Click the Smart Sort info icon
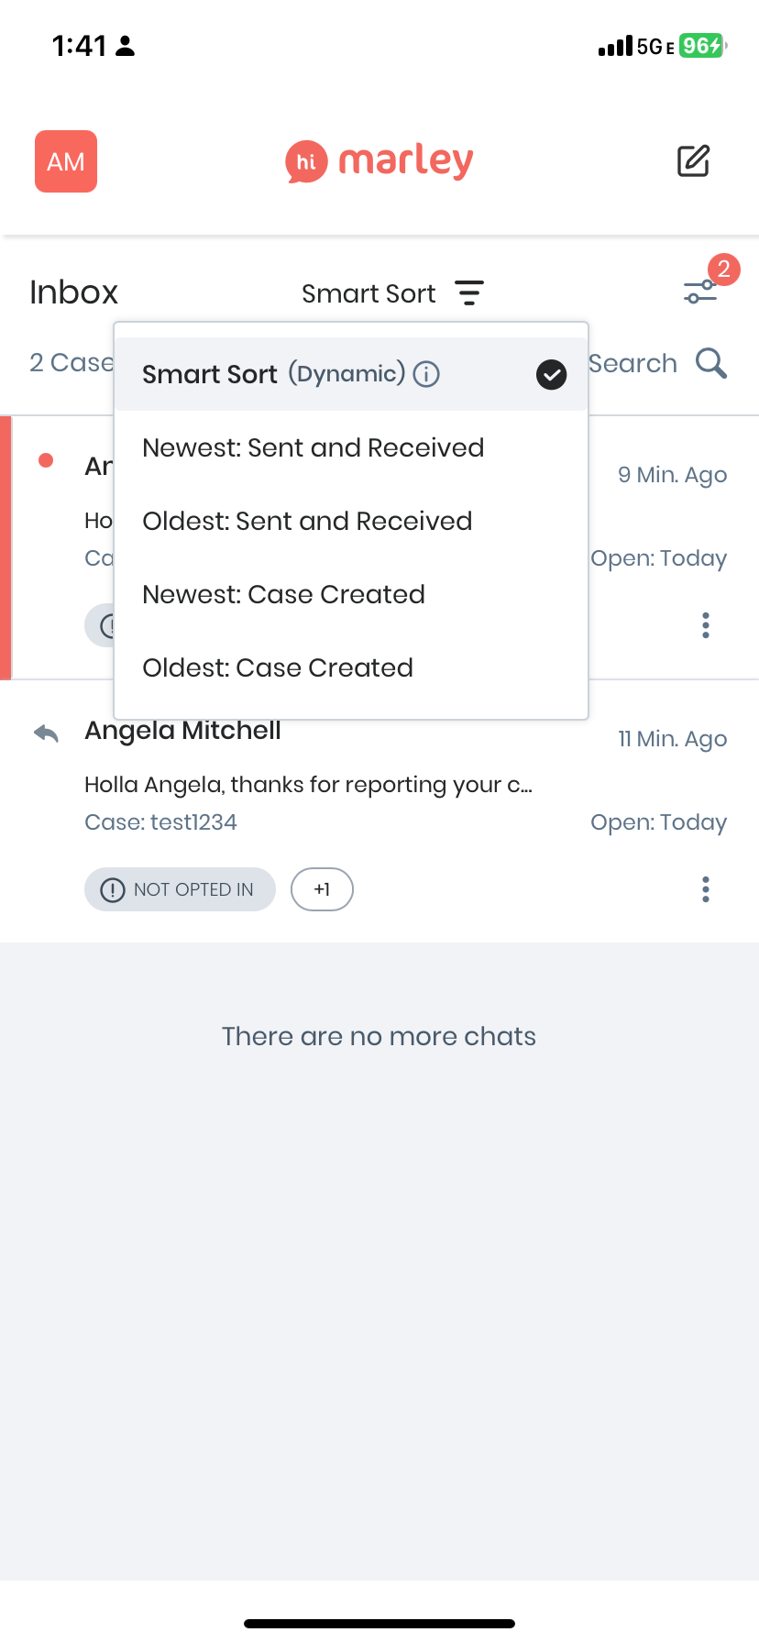Image resolution: width=759 pixels, height=1643 pixels. point(426,374)
